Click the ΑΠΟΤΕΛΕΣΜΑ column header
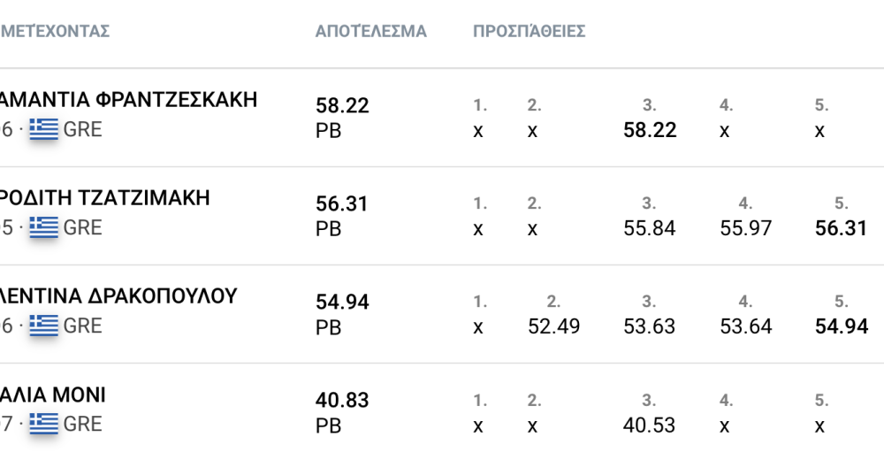Viewport: 884px width, 460px height. click(371, 32)
